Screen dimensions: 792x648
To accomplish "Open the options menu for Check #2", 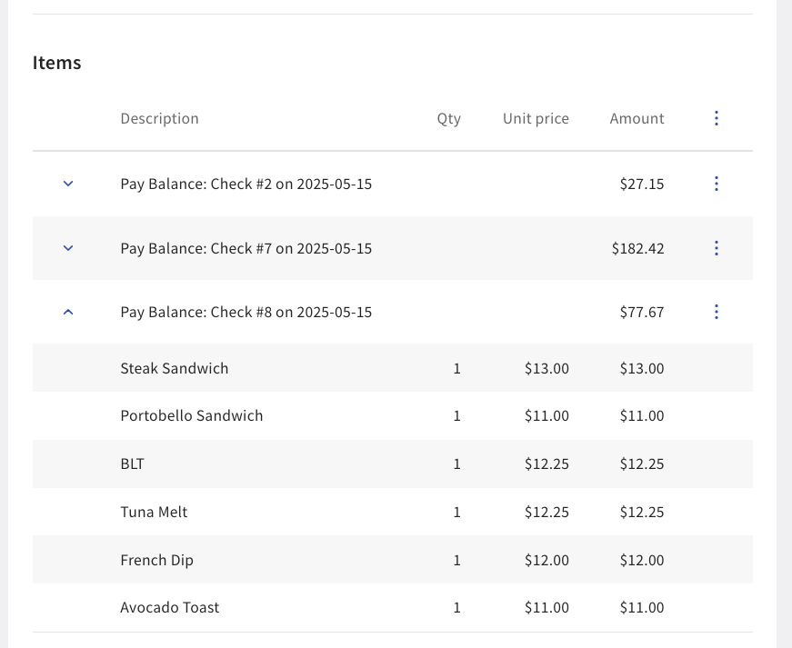I will click(x=717, y=184).
